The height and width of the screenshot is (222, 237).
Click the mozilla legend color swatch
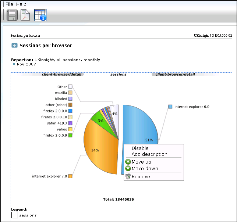(x=70, y=93)
